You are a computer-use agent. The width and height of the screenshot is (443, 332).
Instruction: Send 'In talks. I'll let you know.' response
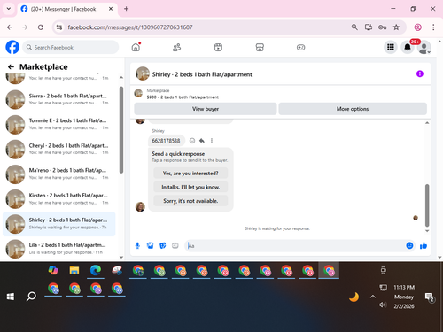[x=190, y=187]
